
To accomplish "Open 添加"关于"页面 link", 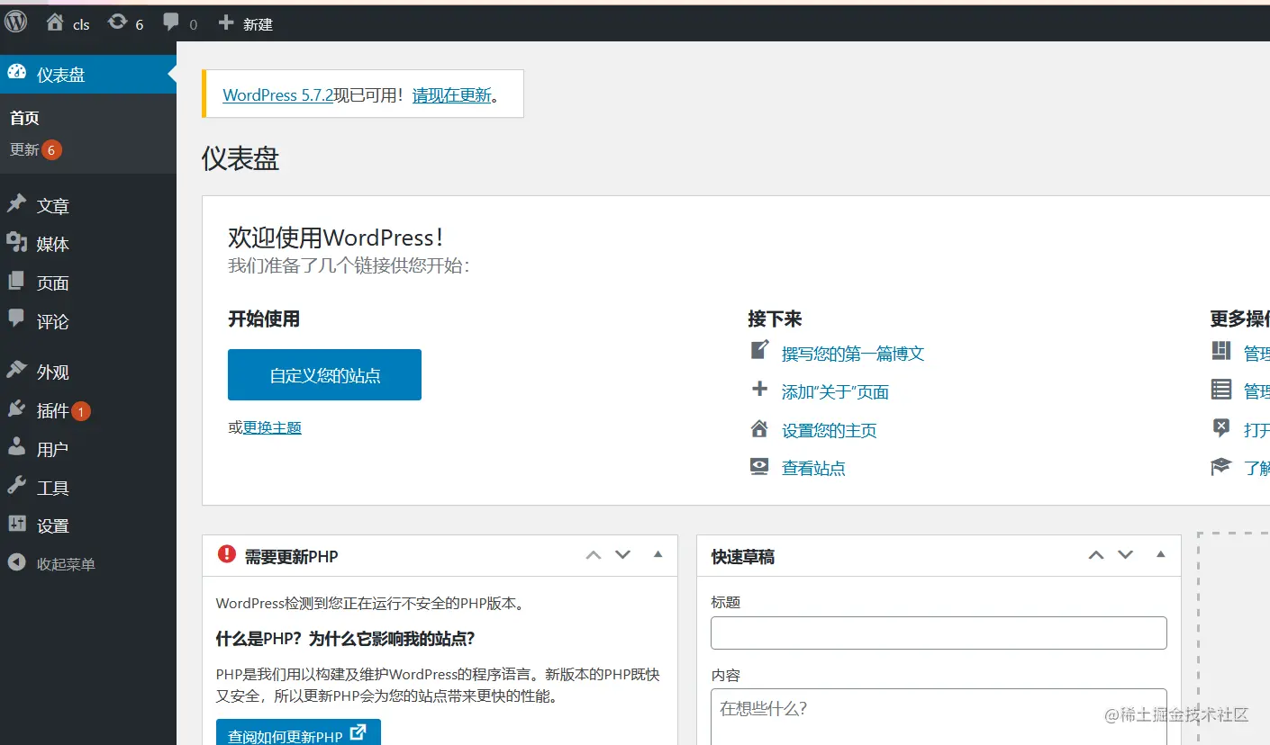I will tap(836, 392).
